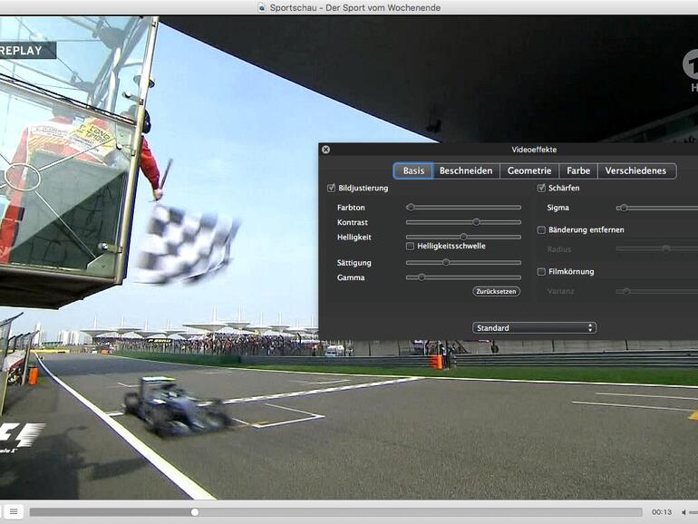Open the Geometrie tab
This screenshot has height=524, width=698.
[529, 170]
